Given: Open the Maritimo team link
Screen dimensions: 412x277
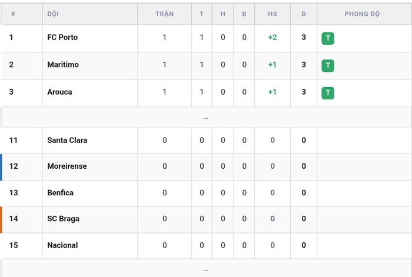Looking at the screenshot, I should coord(63,65).
